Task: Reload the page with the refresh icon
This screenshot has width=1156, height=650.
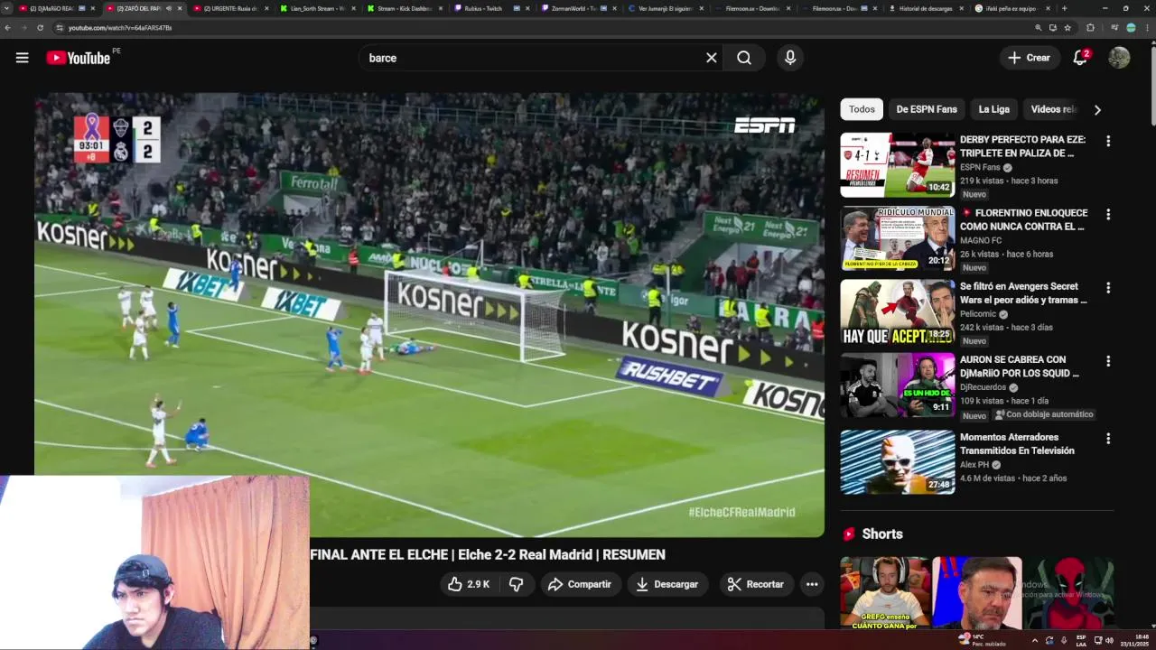Action: [40, 28]
